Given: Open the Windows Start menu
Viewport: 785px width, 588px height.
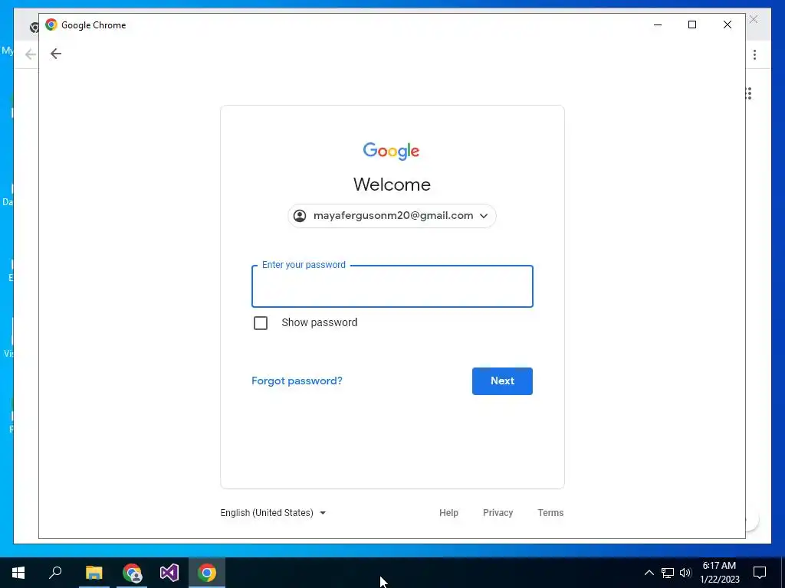Looking at the screenshot, I should coord(18,573).
